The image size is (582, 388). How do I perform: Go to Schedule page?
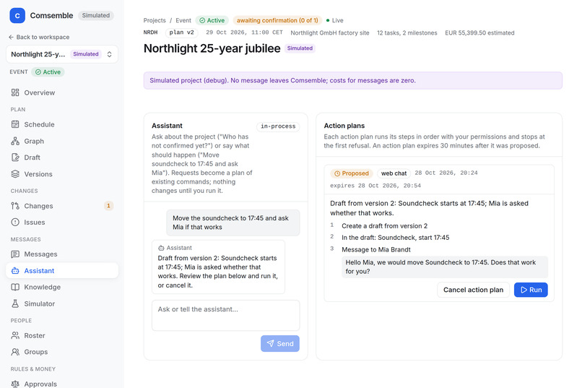(62, 124)
